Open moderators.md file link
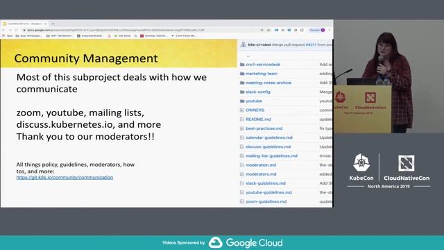This screenshot has height=250, width=444. [x=261, y=174]
